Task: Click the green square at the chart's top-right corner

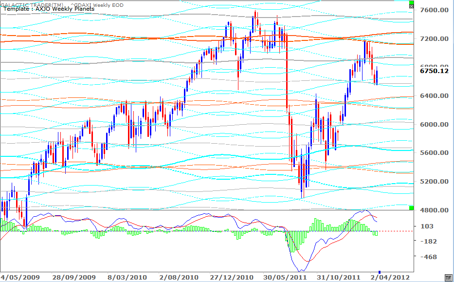Action: pyautogui.click(x=411, y=2)
